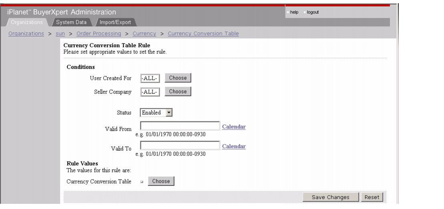The height and width of the screenshot is (209, 444).
Task: Click the logout link
Action: [x=313, y=12]
